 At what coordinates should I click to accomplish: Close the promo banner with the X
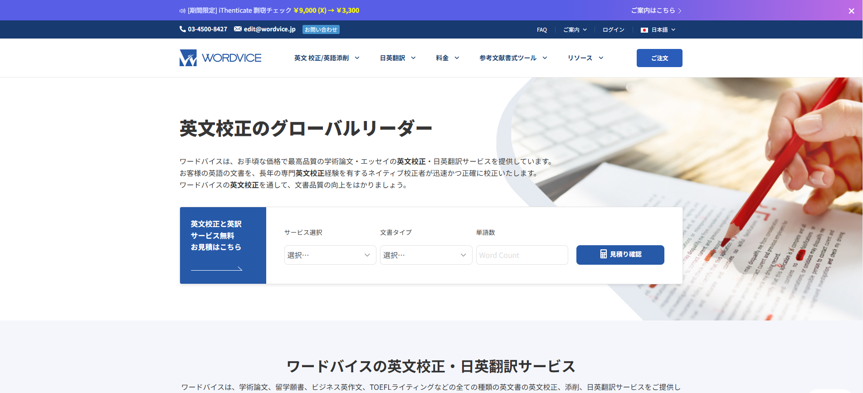click(x=851, y=11)
